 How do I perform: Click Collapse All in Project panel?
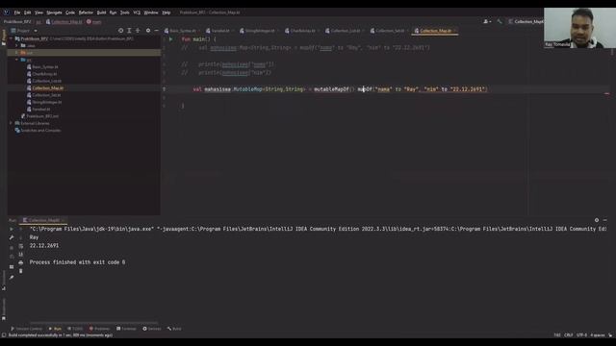[x=138, y=31]
